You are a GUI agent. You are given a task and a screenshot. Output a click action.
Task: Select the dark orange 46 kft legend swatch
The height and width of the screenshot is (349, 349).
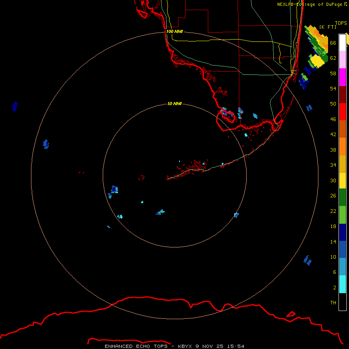342,129
